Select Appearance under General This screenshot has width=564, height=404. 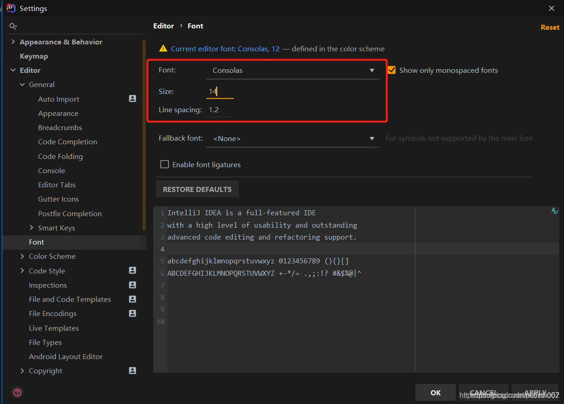(58, 113)
